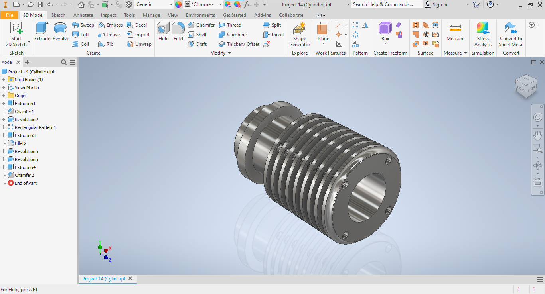545x294 pixels.
Task: Expand the Rectangular Pattern1 node
Action: [x=4, y=127]
